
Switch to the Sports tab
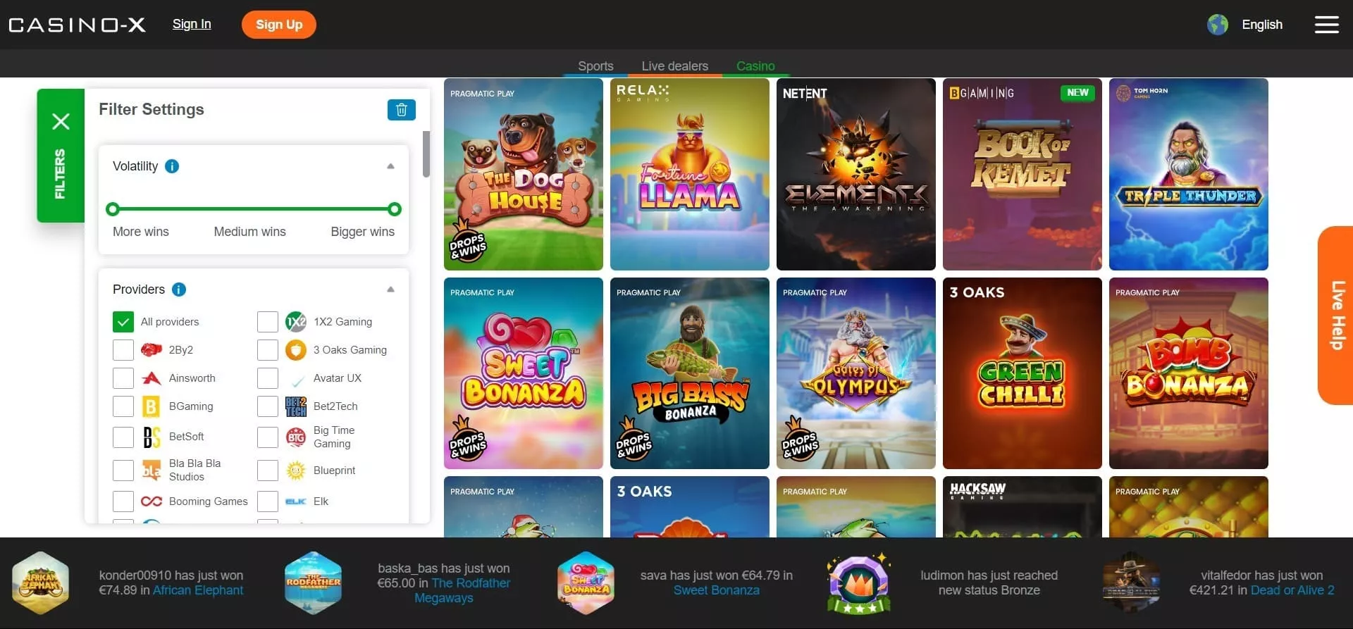pos(595,66)
